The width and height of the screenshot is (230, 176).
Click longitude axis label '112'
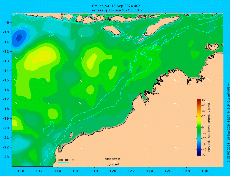[39, 171]
